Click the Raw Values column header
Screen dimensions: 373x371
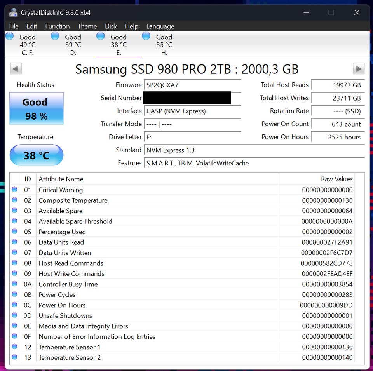[x=317, y=179]
